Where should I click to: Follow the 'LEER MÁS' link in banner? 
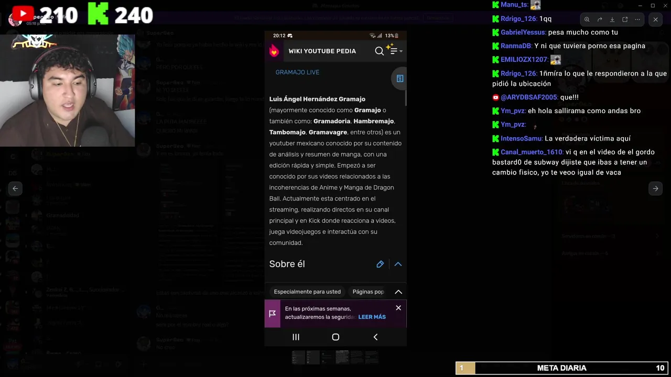click(372, 317)
